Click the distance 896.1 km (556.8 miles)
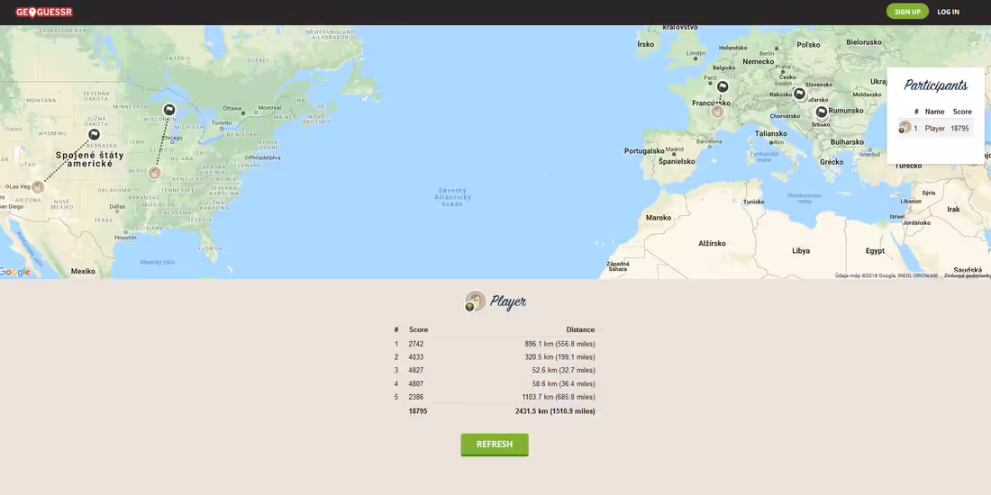 pos(559,344)
